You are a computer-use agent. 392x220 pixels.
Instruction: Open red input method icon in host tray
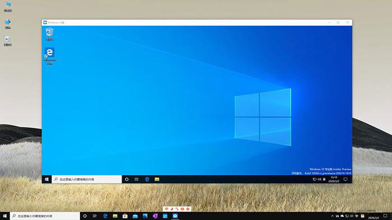click(x=362, y=216)
